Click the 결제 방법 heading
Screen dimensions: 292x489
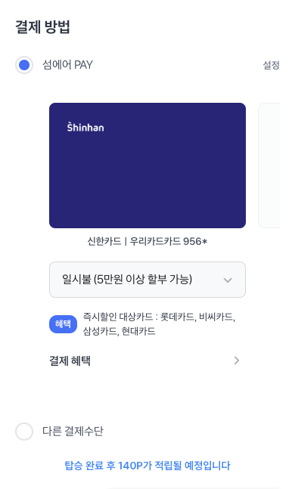pos(42,26)
